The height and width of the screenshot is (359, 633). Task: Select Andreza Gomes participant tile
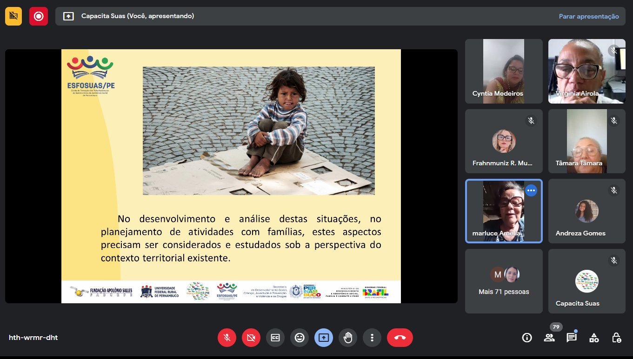(x=586, y=211)
